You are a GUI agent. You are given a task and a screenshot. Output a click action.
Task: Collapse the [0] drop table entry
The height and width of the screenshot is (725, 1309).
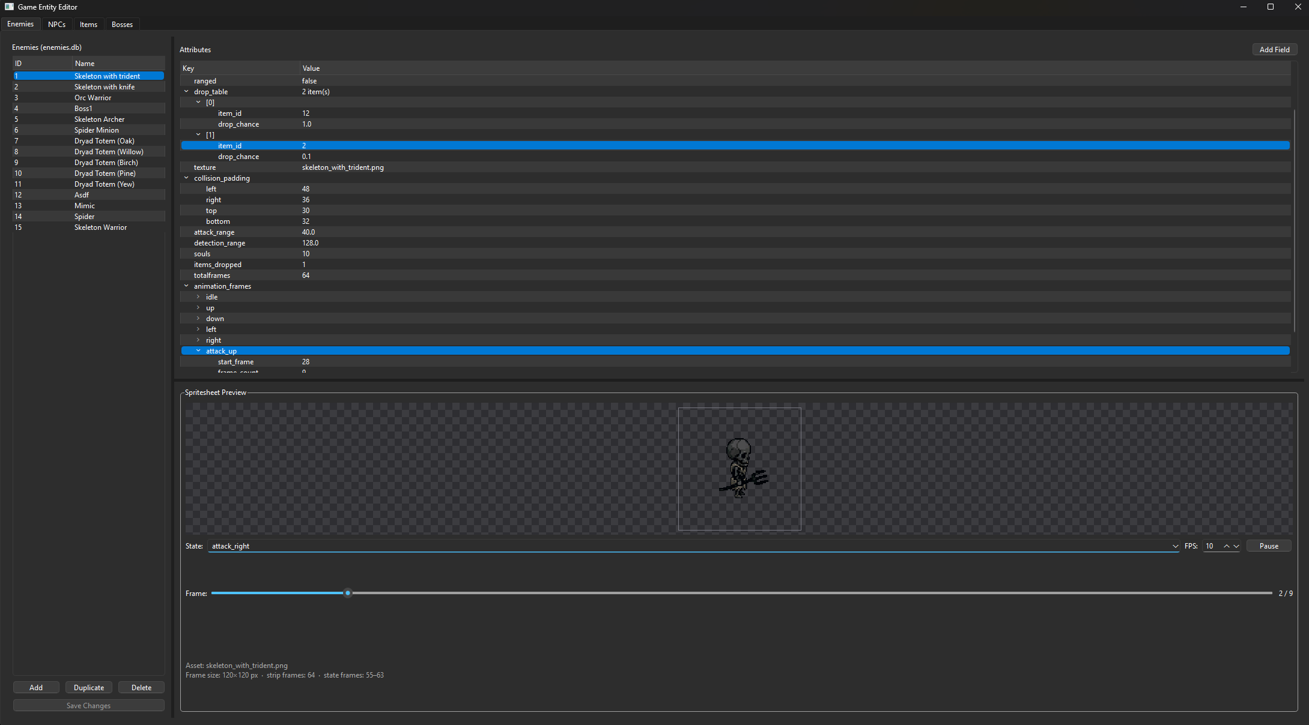coord(198,103)
